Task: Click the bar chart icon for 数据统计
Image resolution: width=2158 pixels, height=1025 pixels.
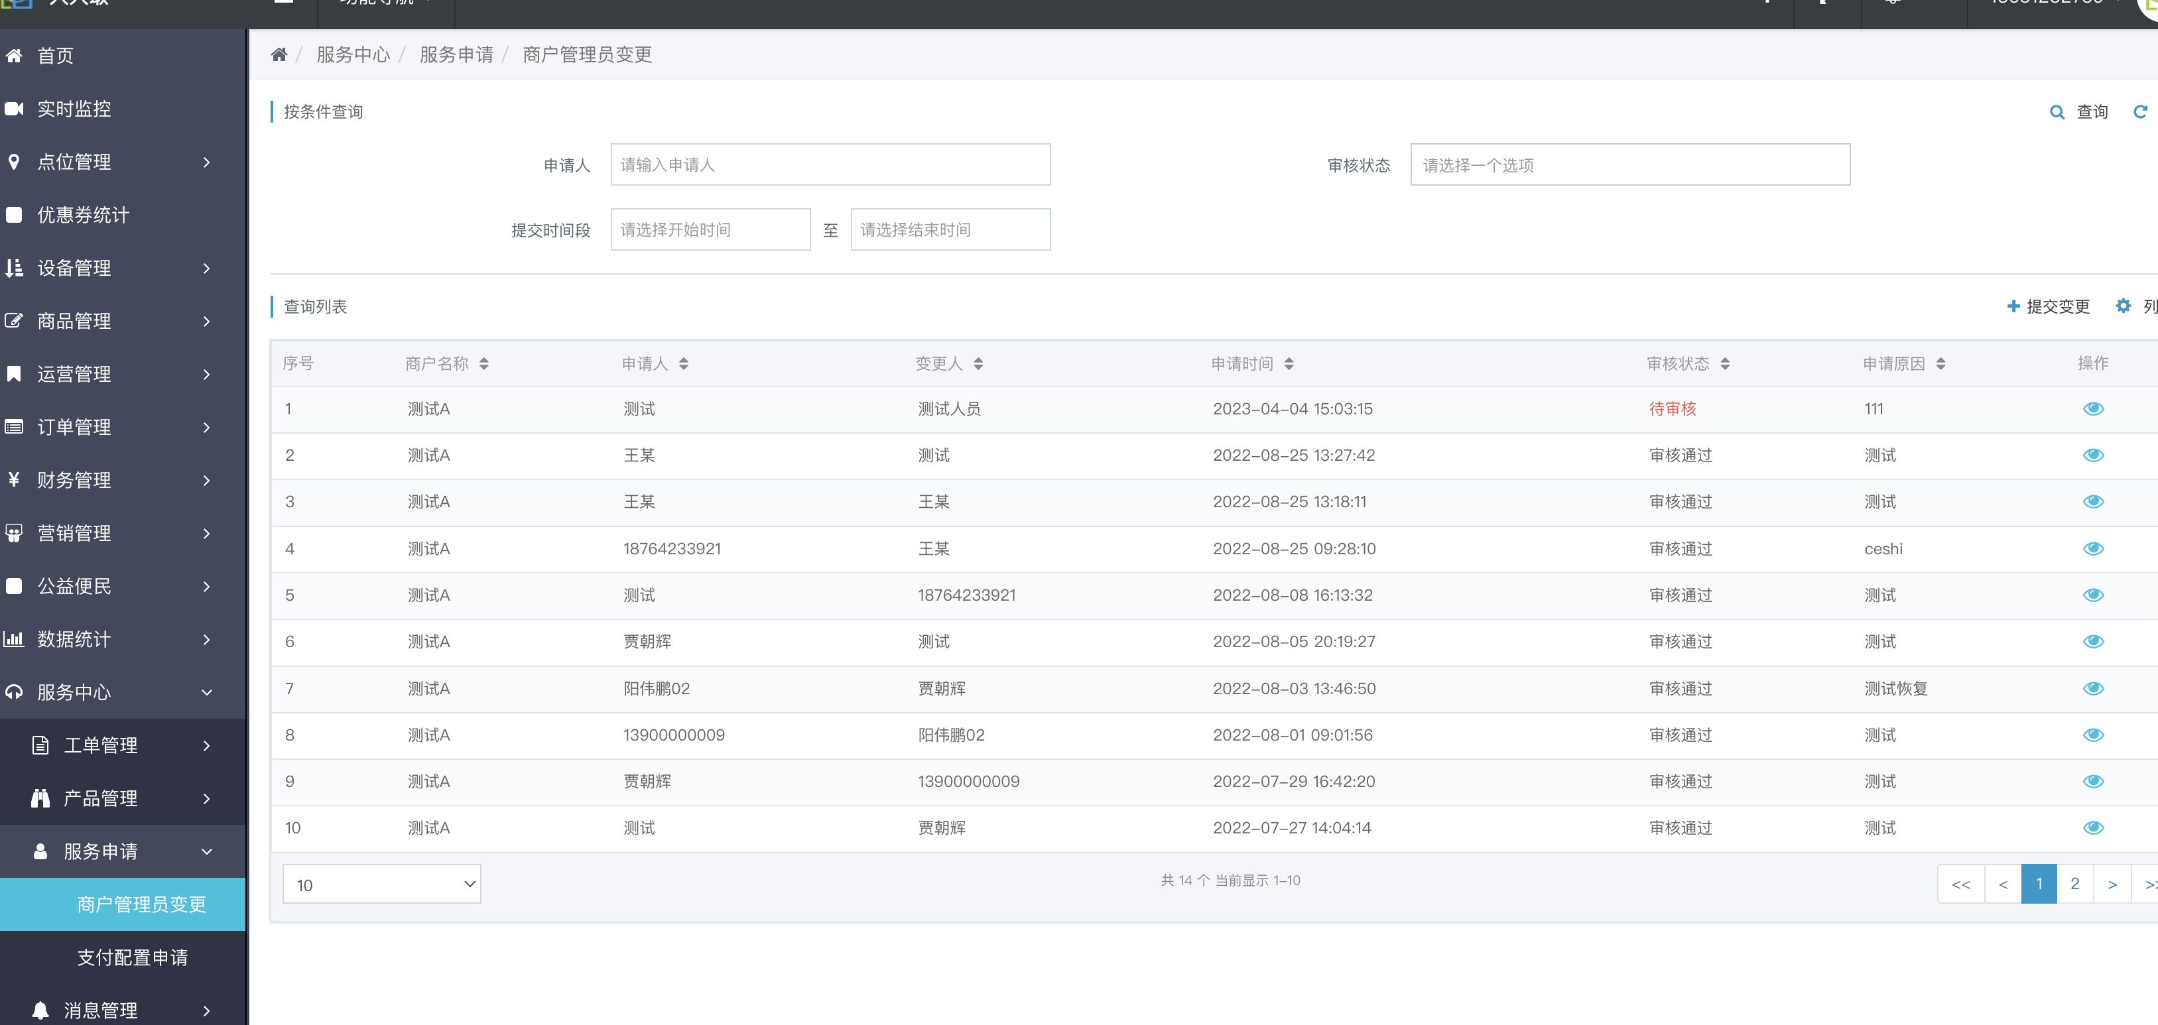Action: (x=14, y=639)
